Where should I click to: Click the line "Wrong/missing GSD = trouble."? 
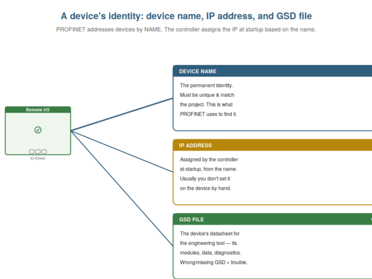tap(213, 262)
